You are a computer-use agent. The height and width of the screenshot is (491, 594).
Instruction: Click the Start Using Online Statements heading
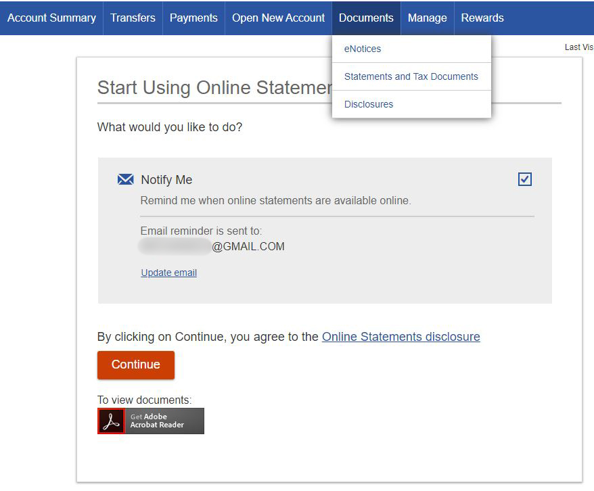coord(214,88)
